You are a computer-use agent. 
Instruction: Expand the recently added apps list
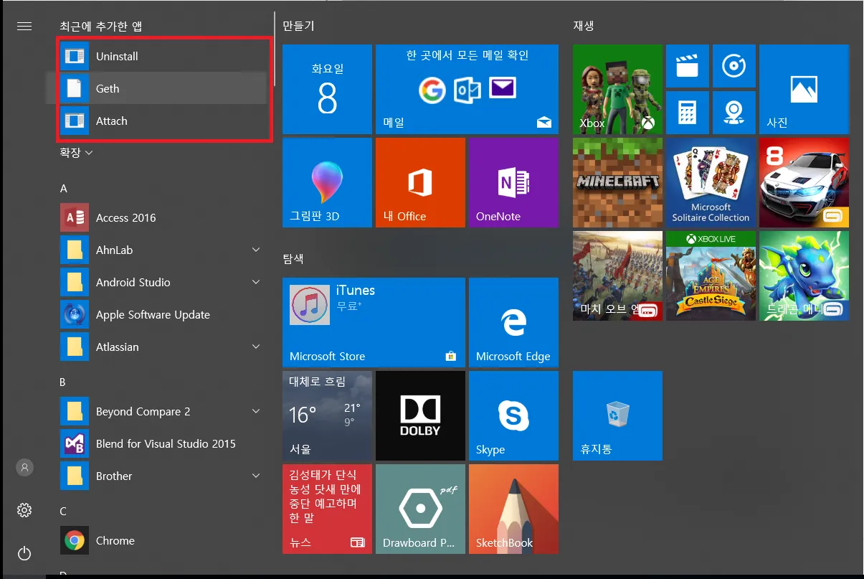point(77,153)
